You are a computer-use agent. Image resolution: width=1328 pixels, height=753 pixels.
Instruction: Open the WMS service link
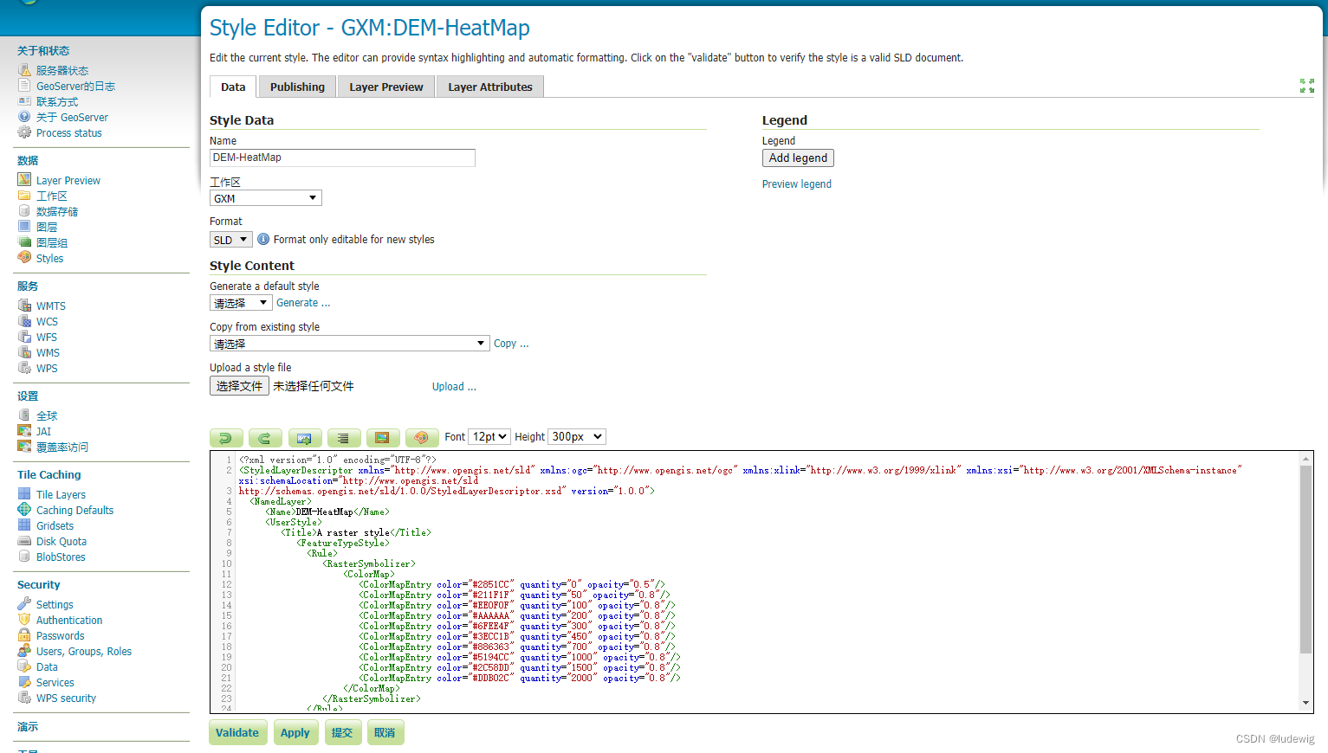pyautogui.click(x=48, y=353)
